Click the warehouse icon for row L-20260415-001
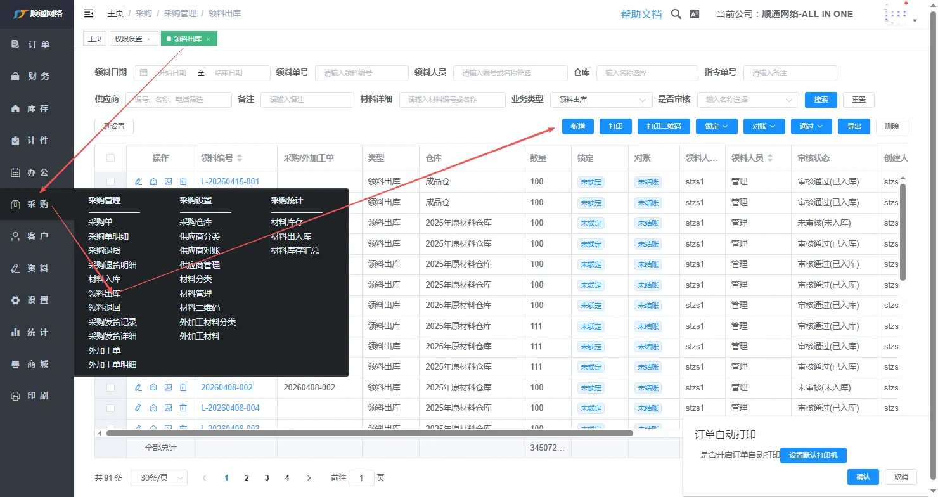Image resolution: width=938 pixels, height=497 pixels. [153, 181]
